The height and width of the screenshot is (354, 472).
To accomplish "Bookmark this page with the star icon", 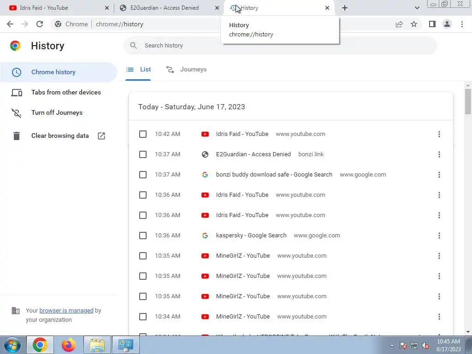I will 414,24.
